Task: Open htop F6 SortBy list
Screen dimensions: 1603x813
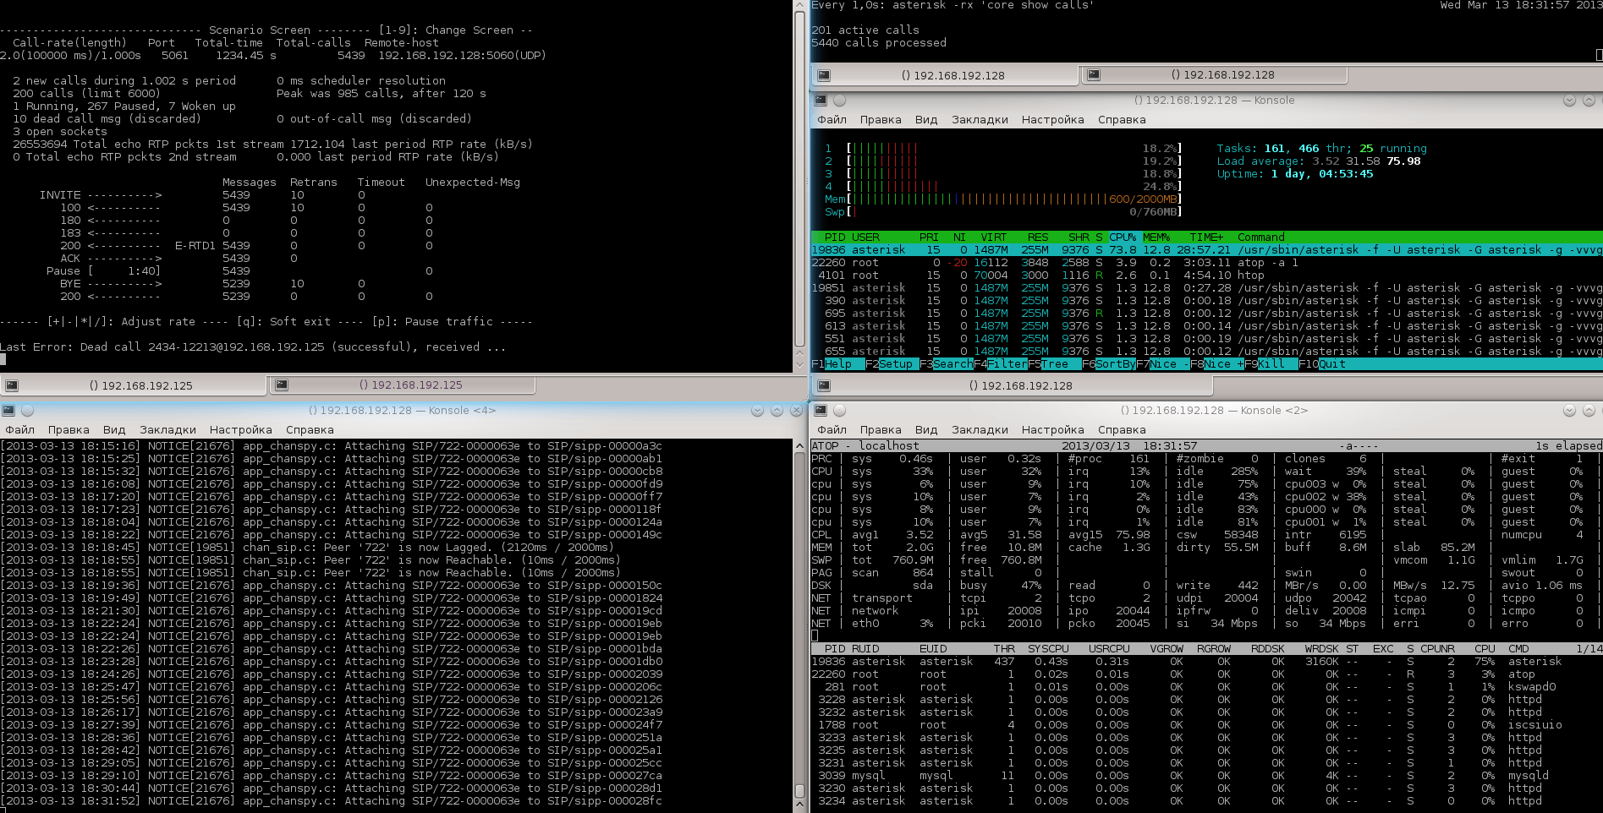Action: 1114,364
